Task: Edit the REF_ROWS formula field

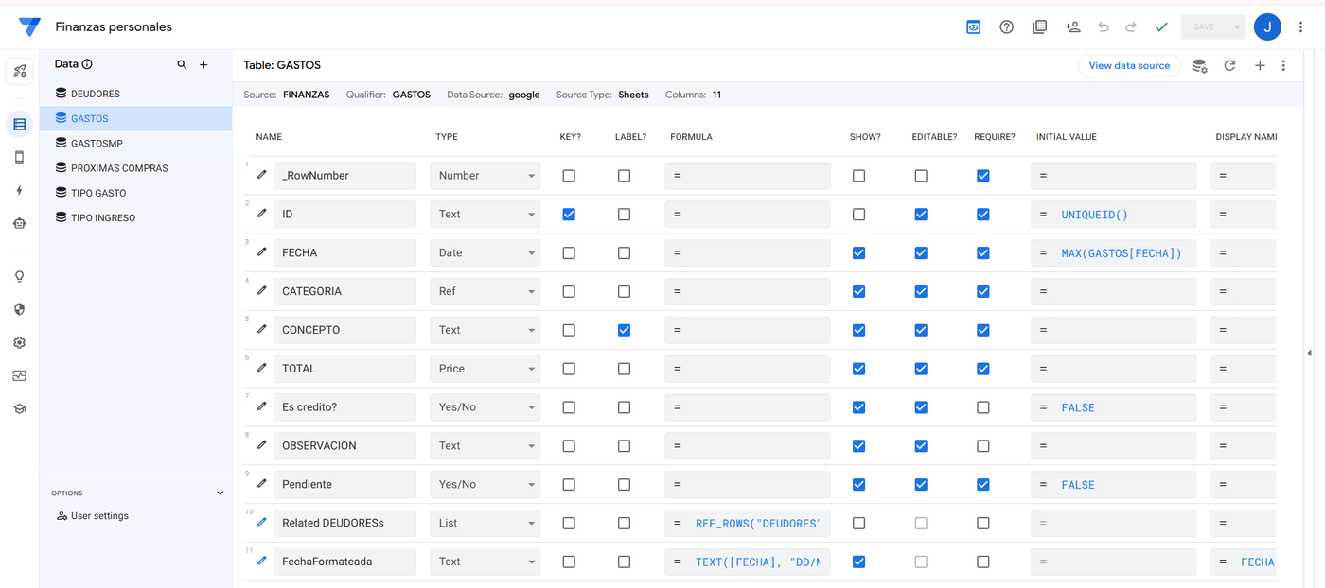Action: [x=748, y=523]
